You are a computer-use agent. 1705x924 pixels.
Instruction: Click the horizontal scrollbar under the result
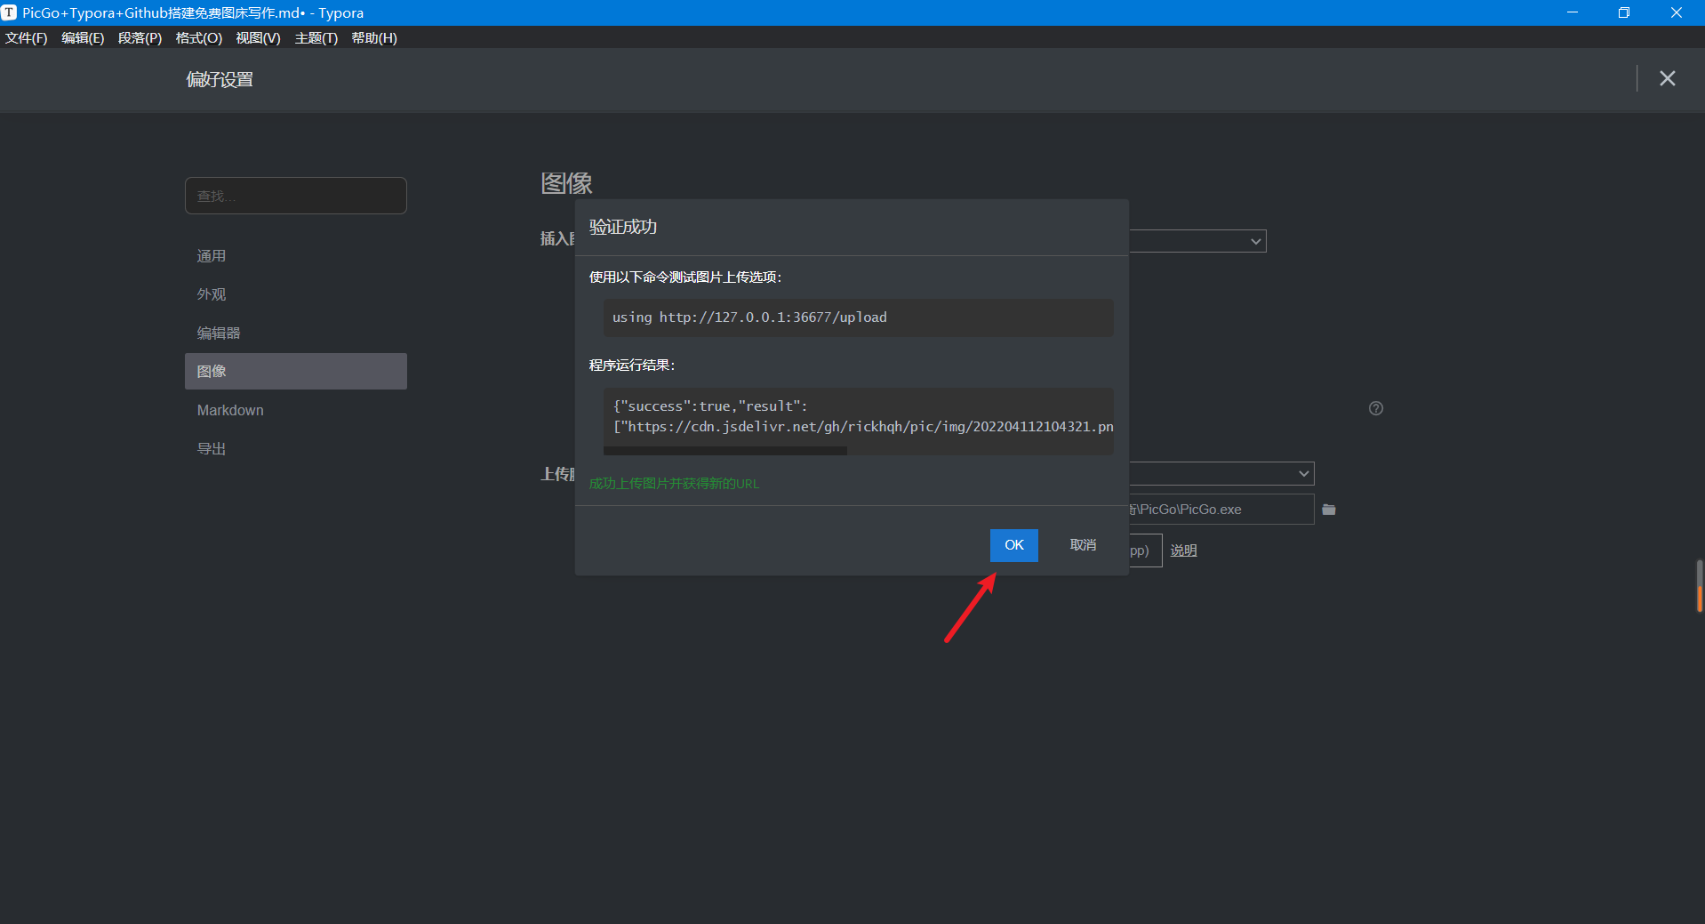[724, 451]
